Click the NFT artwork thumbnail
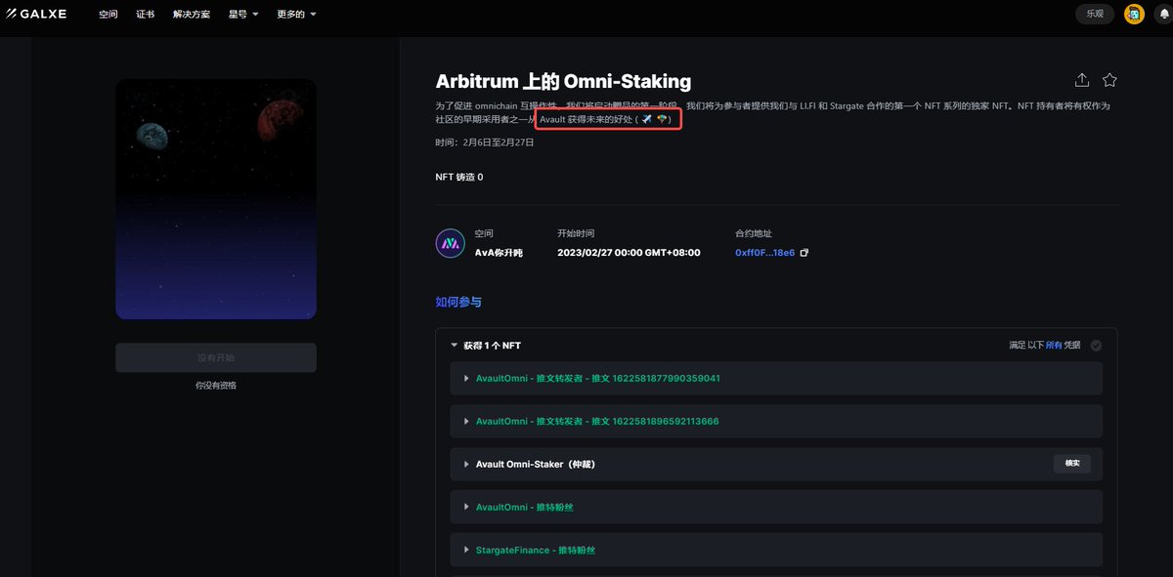Image resolution: width=1173 pixels, height=577 pixels. [216, 199]
